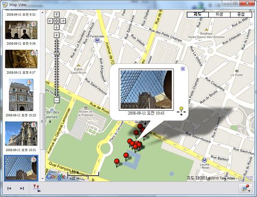This screenshot has height=197, width=257.
Task: Pan the map right with the arrow
Action: [63, 21]
